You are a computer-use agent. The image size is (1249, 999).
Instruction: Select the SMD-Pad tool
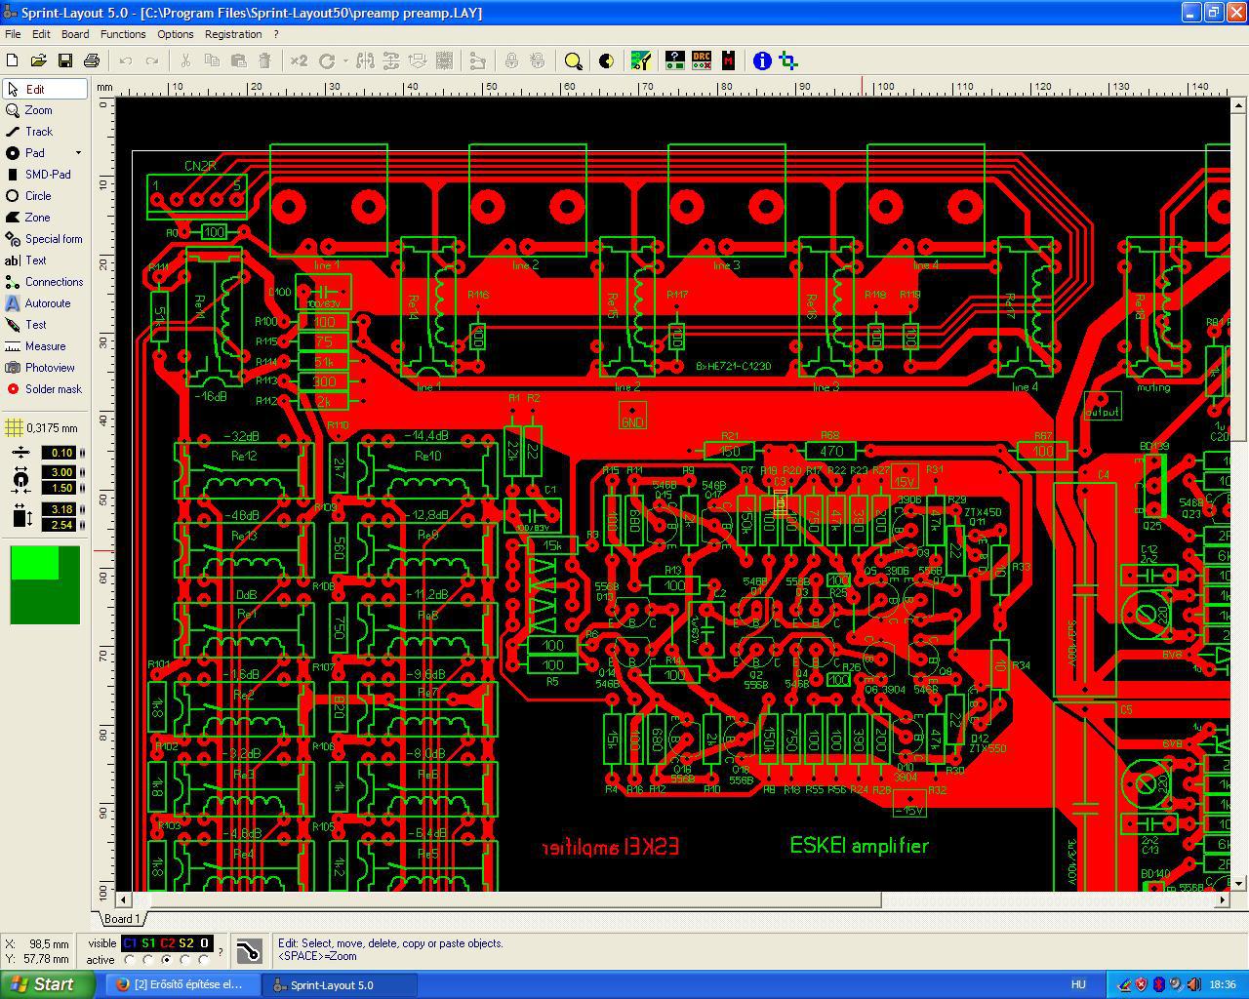(x=46, y=175)
